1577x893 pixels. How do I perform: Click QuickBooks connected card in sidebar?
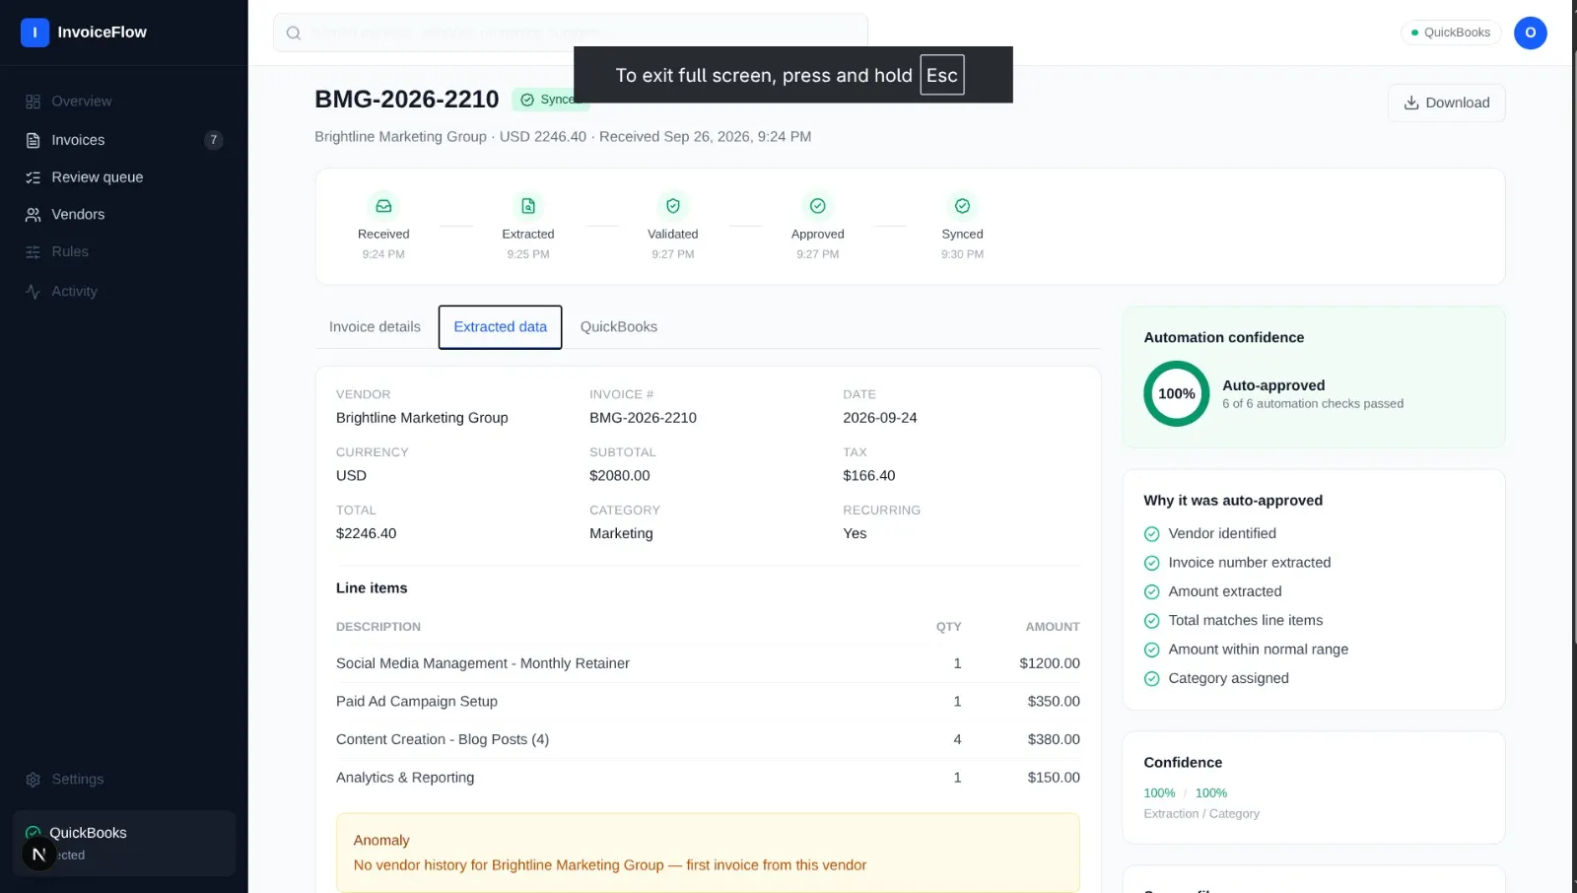click(x=124, y=843)
